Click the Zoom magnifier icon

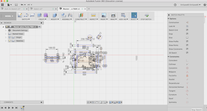[101, 102]
